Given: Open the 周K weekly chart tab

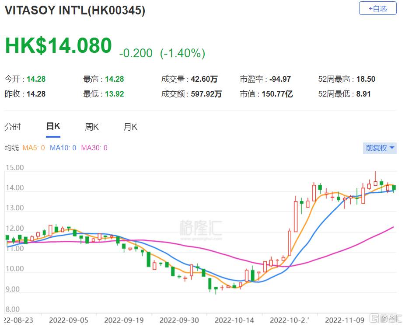Looking at the screenshot, I should click(x=92, y=127).
